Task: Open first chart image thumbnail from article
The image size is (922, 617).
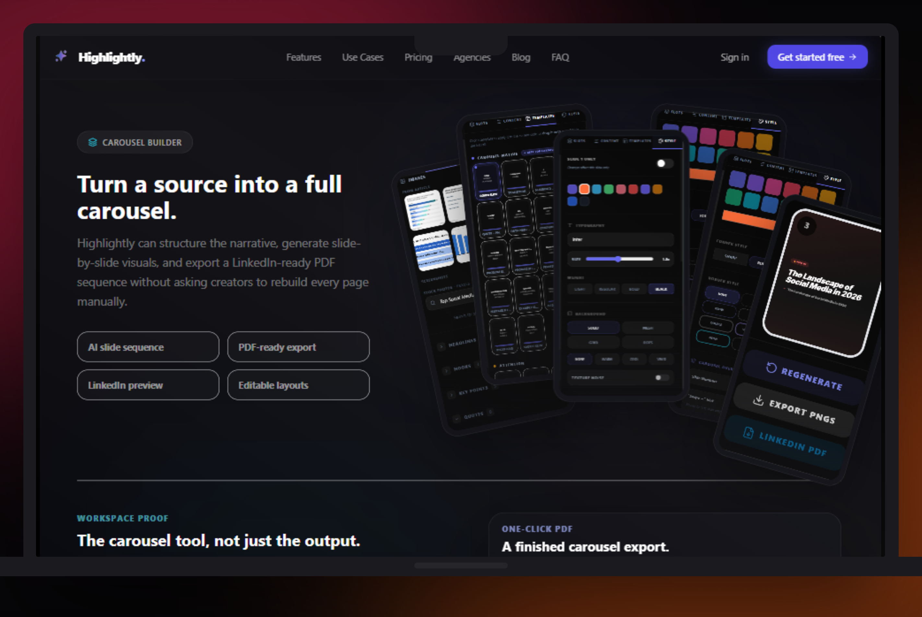Action: (425, 210)
